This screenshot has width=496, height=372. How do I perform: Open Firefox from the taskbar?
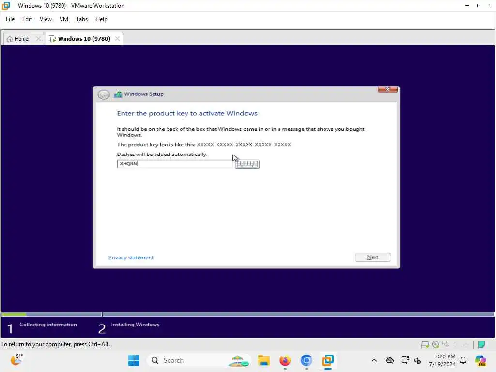[x=285, y=360]
